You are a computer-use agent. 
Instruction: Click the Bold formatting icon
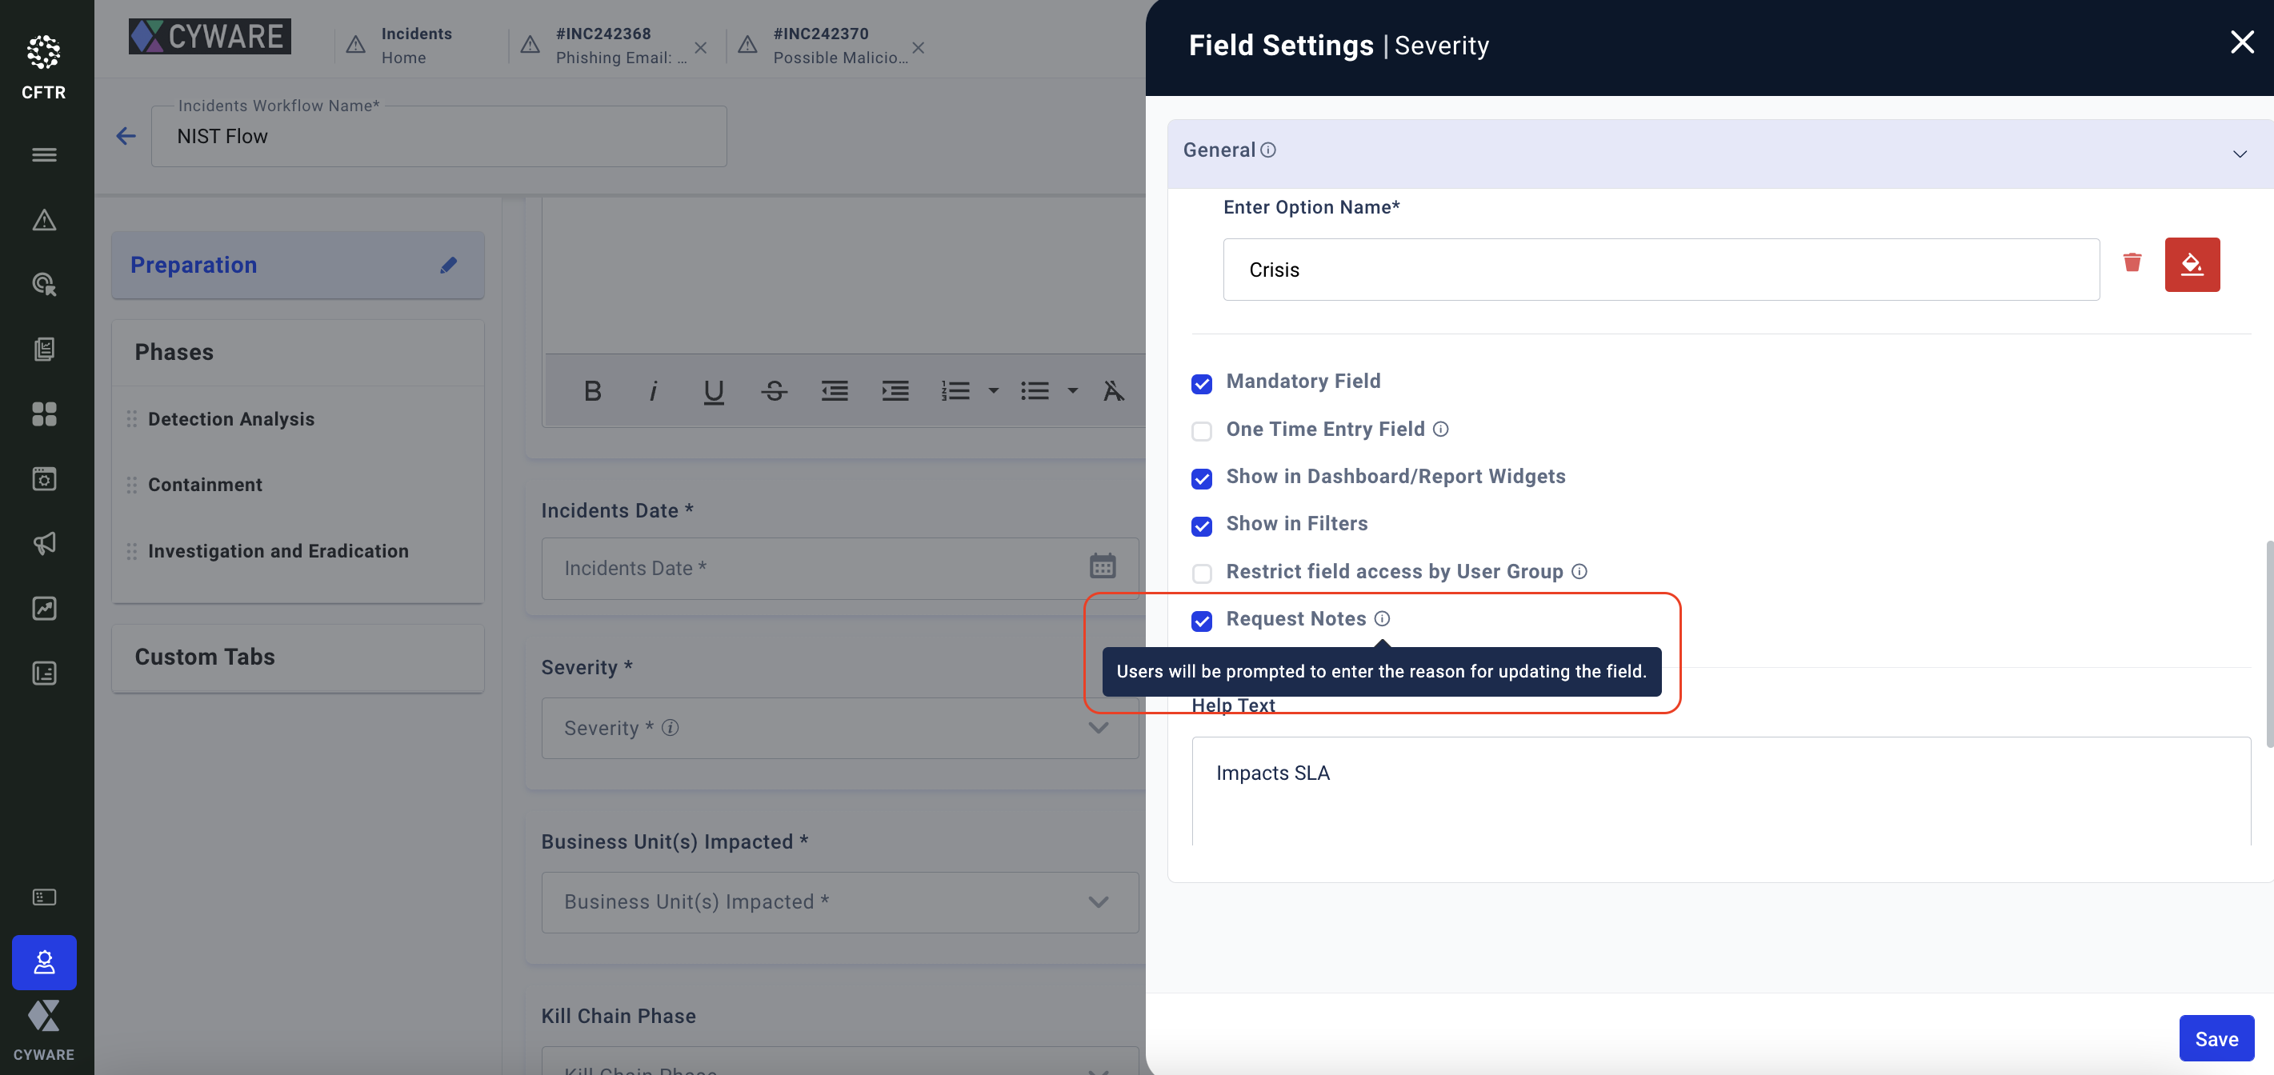592,391
